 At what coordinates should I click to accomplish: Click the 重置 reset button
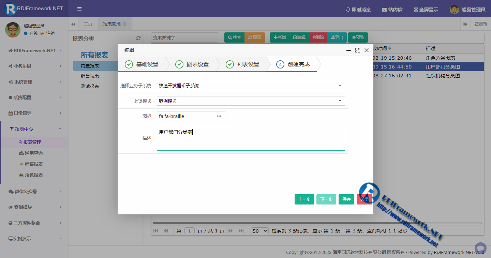pyautogui.click(x=255, y=37)
